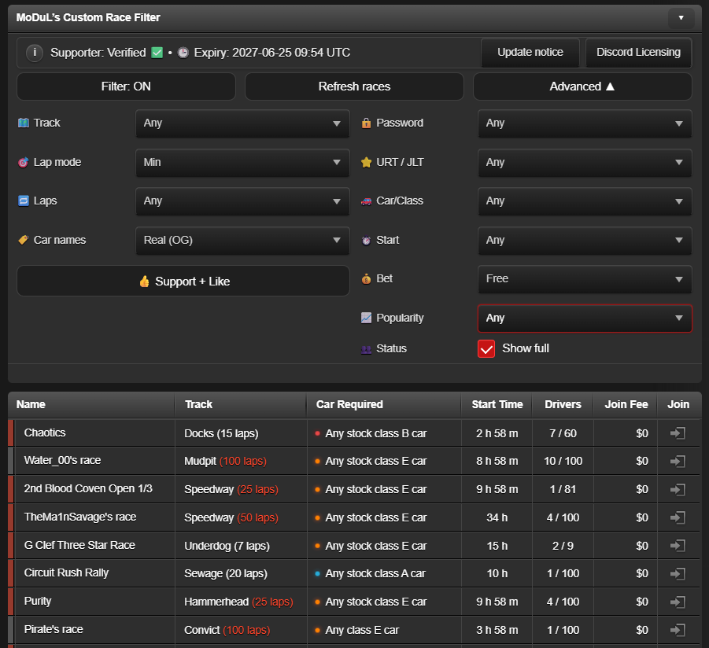Open the Start dropdown
709x648 pixels.
pyautogui.click(x=585, y=241)
